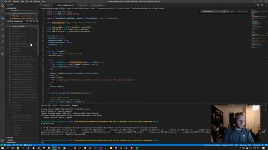Click the taskbar clock
This screenshot has width=268, height=150.
pos(256,148)
